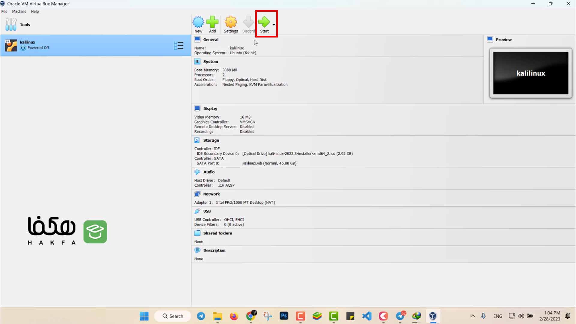The width and height of the screenshot is (576, 324).
Task: Click the USB plug icon
Action: point(197,211)
